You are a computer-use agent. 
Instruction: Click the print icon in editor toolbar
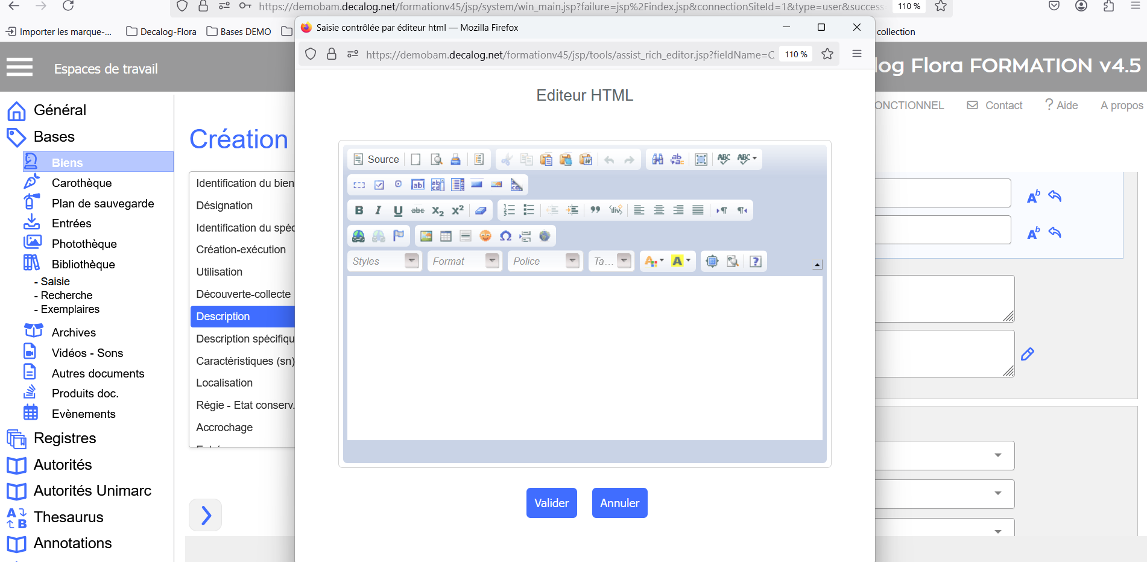point(455,160)
